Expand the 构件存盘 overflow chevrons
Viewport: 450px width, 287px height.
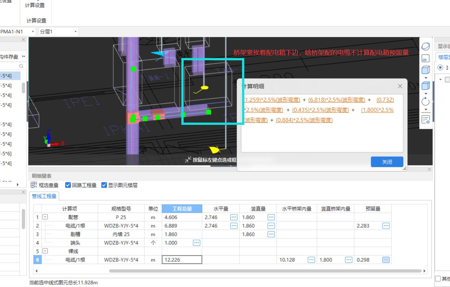23,56
